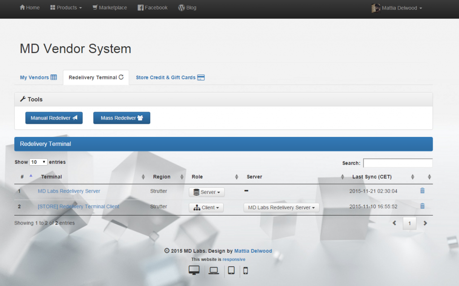Image resolution: width=459 pixels, height=286 pixels.
Task: Click the desktop monitor icon in the footer
Action: [x=194, y=270]
